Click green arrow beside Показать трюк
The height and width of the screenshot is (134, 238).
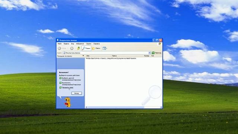tap(60, 87)
